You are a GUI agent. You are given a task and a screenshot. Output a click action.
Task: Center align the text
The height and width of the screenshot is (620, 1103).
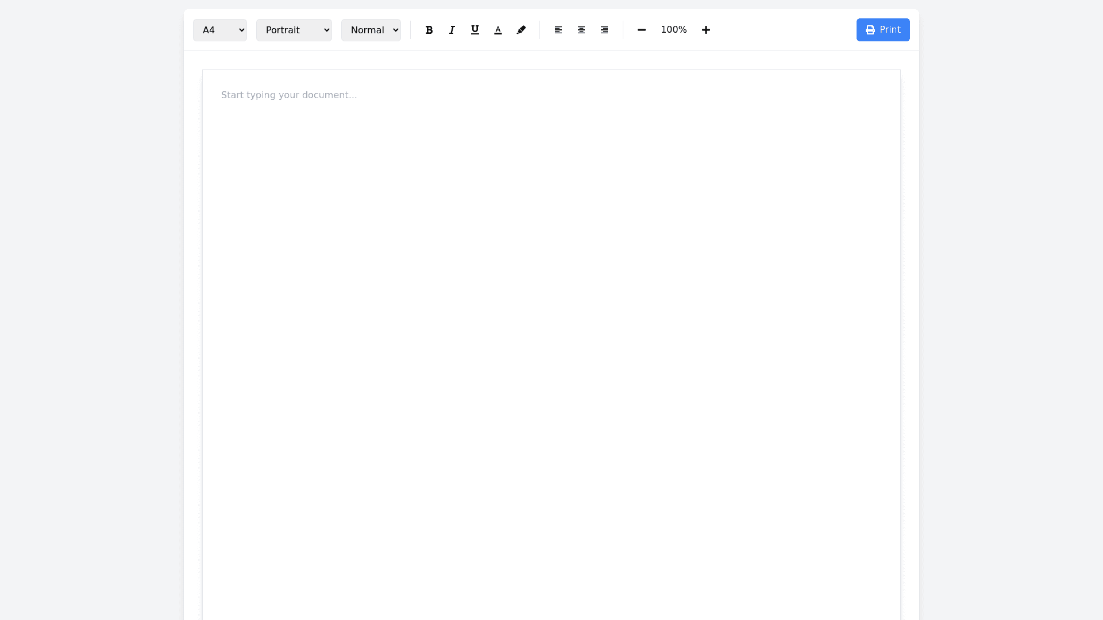581,30
